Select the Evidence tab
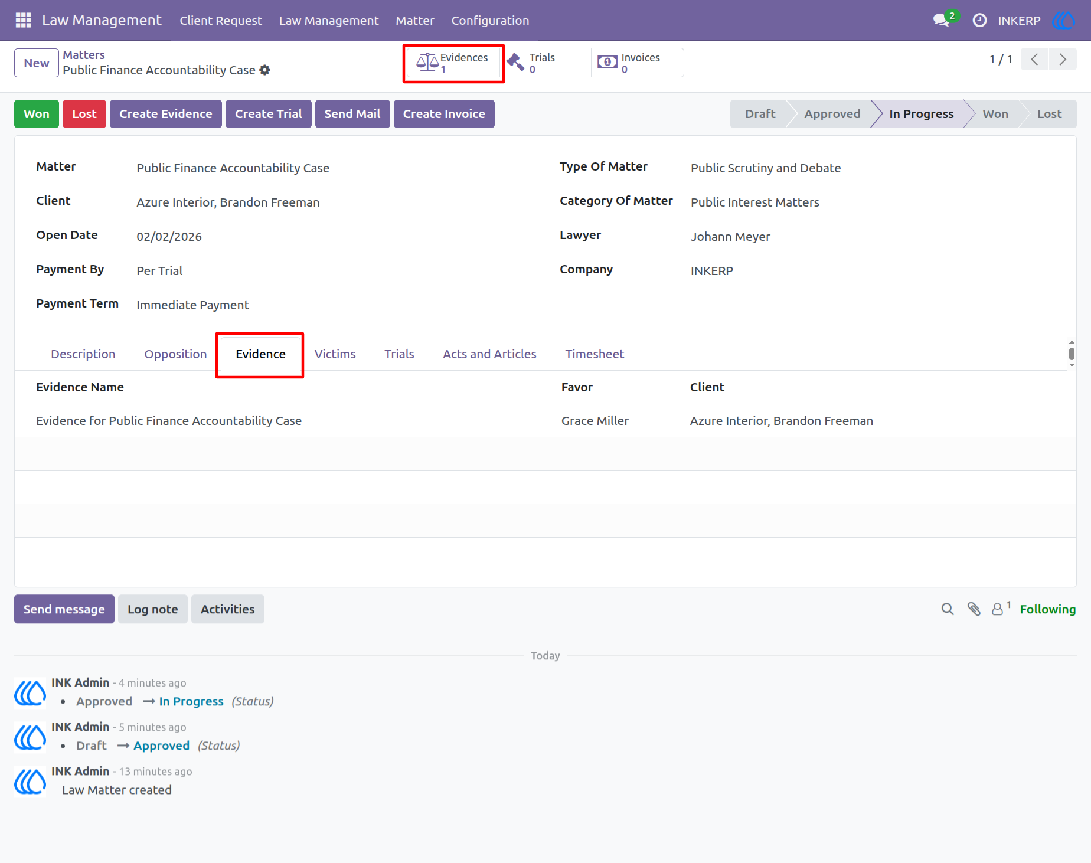 click(x=260, y=354)
